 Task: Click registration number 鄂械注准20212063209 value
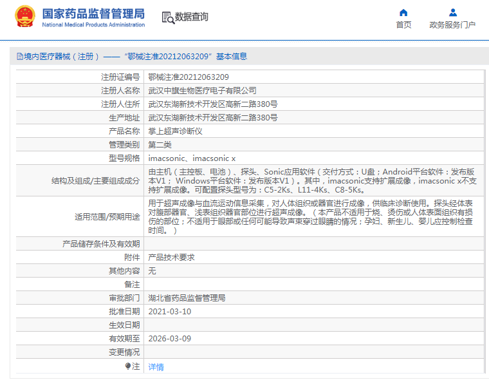[x=189, y=77]
